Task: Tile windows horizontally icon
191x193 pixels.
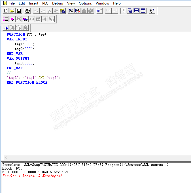Action: (137, 11)
